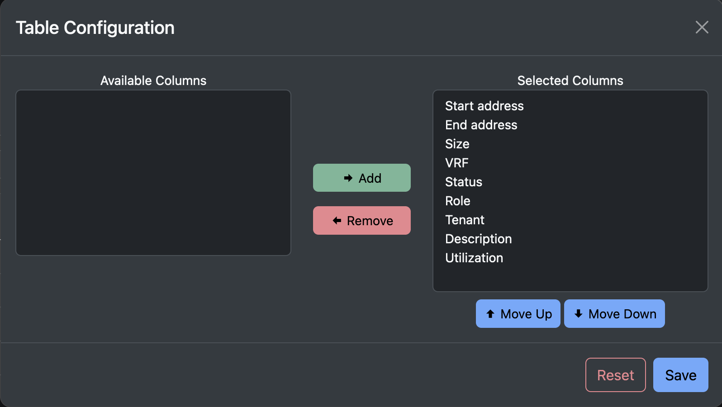The height and width of the screenshot is (407, 722).
Task: Select the Tenant column entry
Action: coord(465,220)
